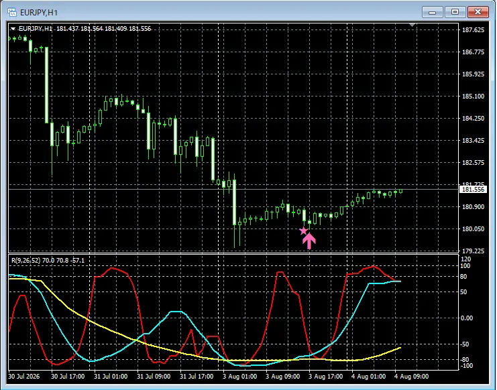
Task: Click the current price label 181.556
Action: point(473,189)
